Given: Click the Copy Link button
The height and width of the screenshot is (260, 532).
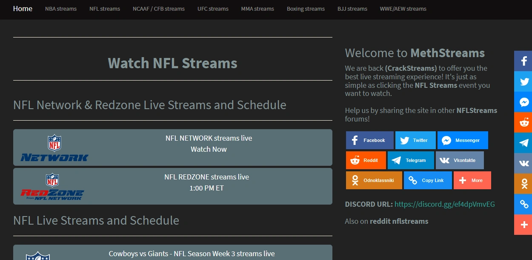Looking at the screenshot, I should (428, 180).
